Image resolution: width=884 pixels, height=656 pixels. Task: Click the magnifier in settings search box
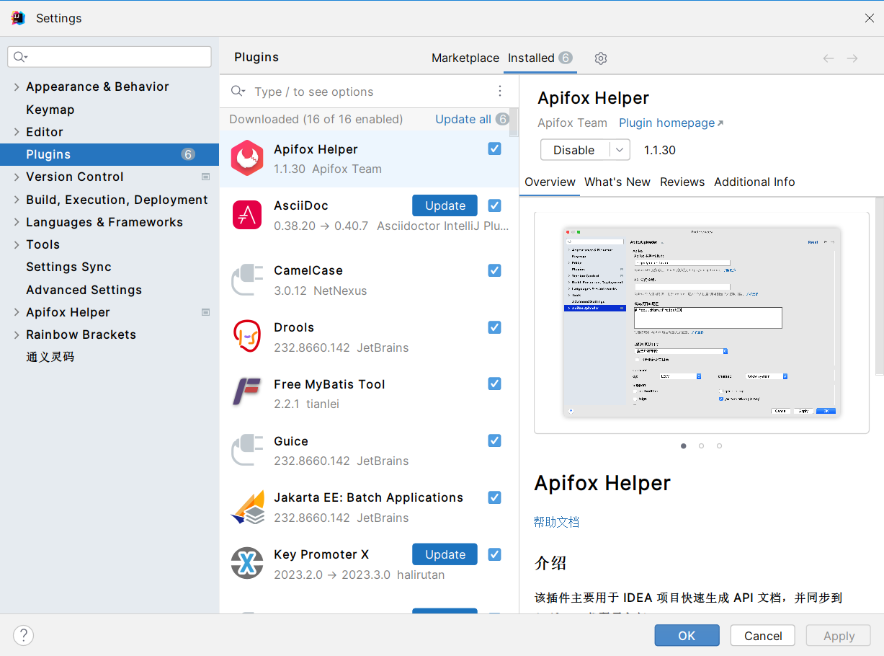pyautogui.click(x=20, y=57)
